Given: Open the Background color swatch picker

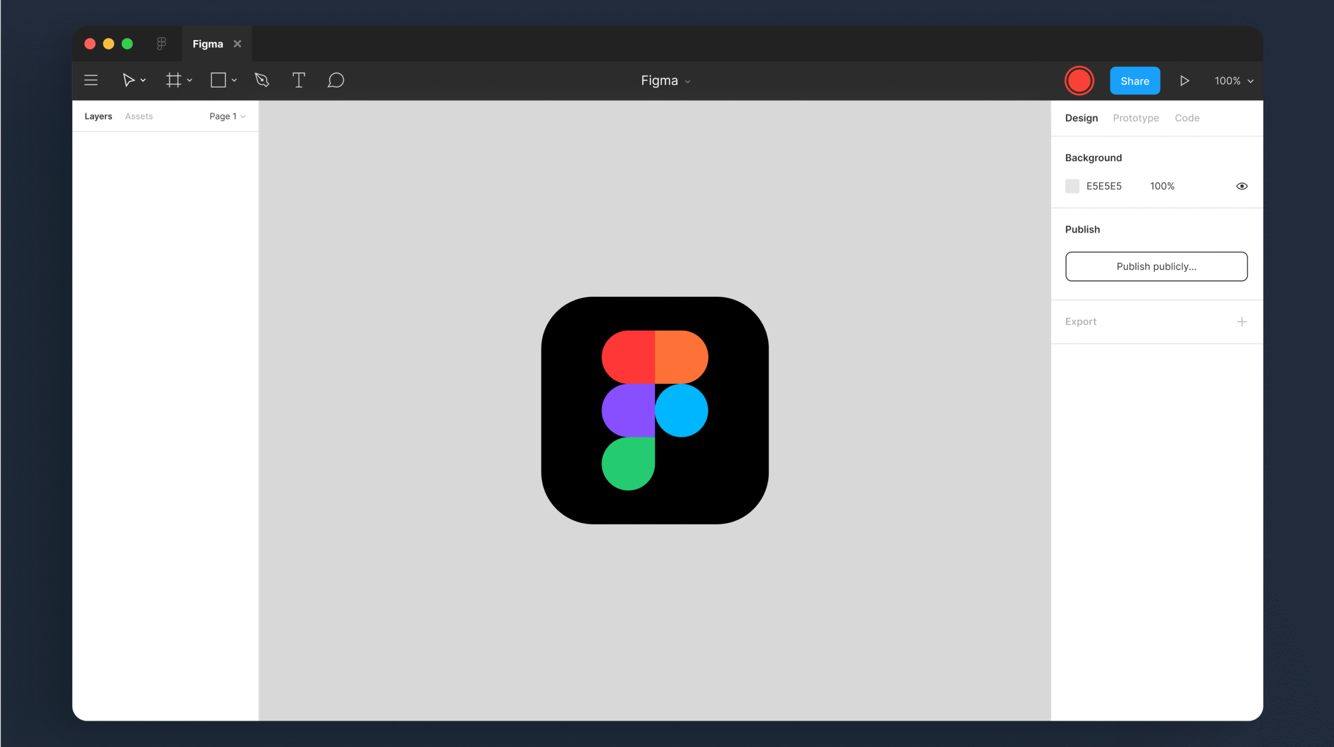Looking at the screenshot, I should [1072, 186].
